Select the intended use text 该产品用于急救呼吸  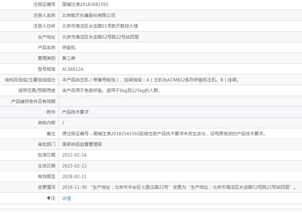[x=111, y=90]
